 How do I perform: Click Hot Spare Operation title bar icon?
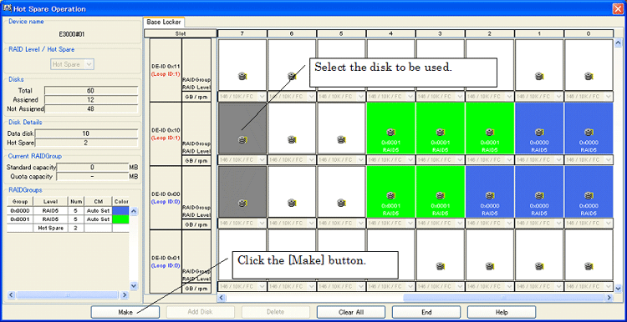tap(7, 8)
